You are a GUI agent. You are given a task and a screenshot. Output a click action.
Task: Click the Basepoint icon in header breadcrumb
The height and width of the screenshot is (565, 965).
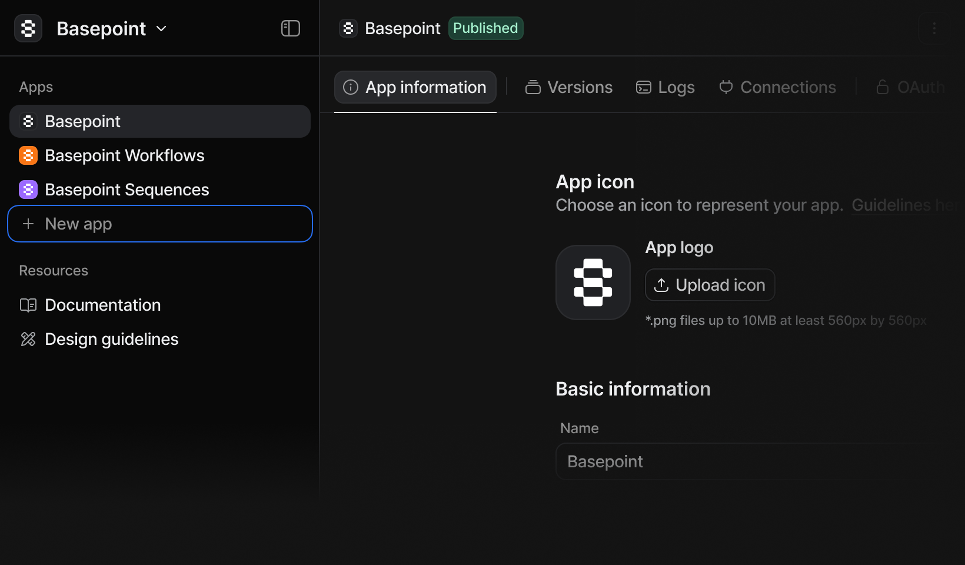click(348, 28)
